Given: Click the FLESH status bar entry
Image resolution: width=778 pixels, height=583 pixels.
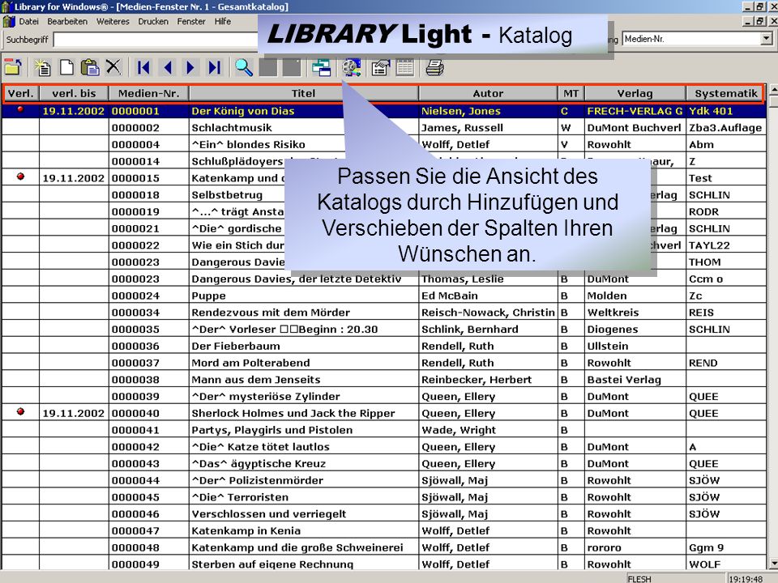Looking at the screenshot, I should pos(639,578).
